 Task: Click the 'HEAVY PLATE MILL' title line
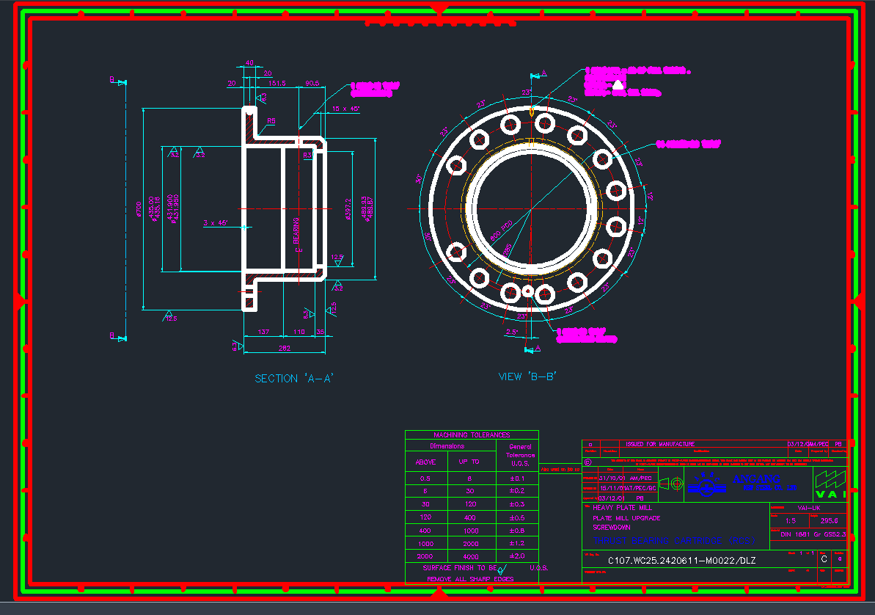pos(622,507)
